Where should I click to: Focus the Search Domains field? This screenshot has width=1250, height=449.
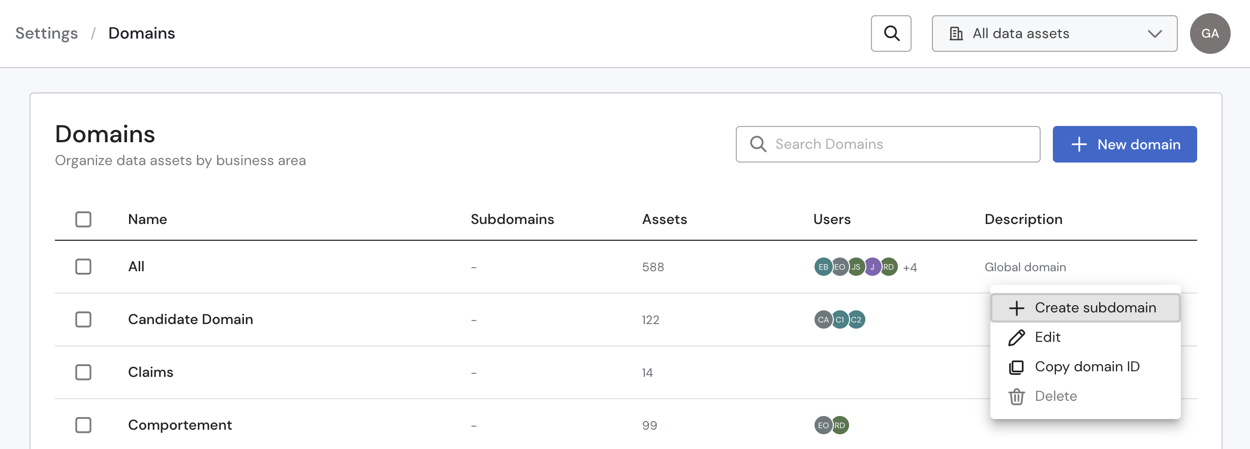tap(888, 144)
